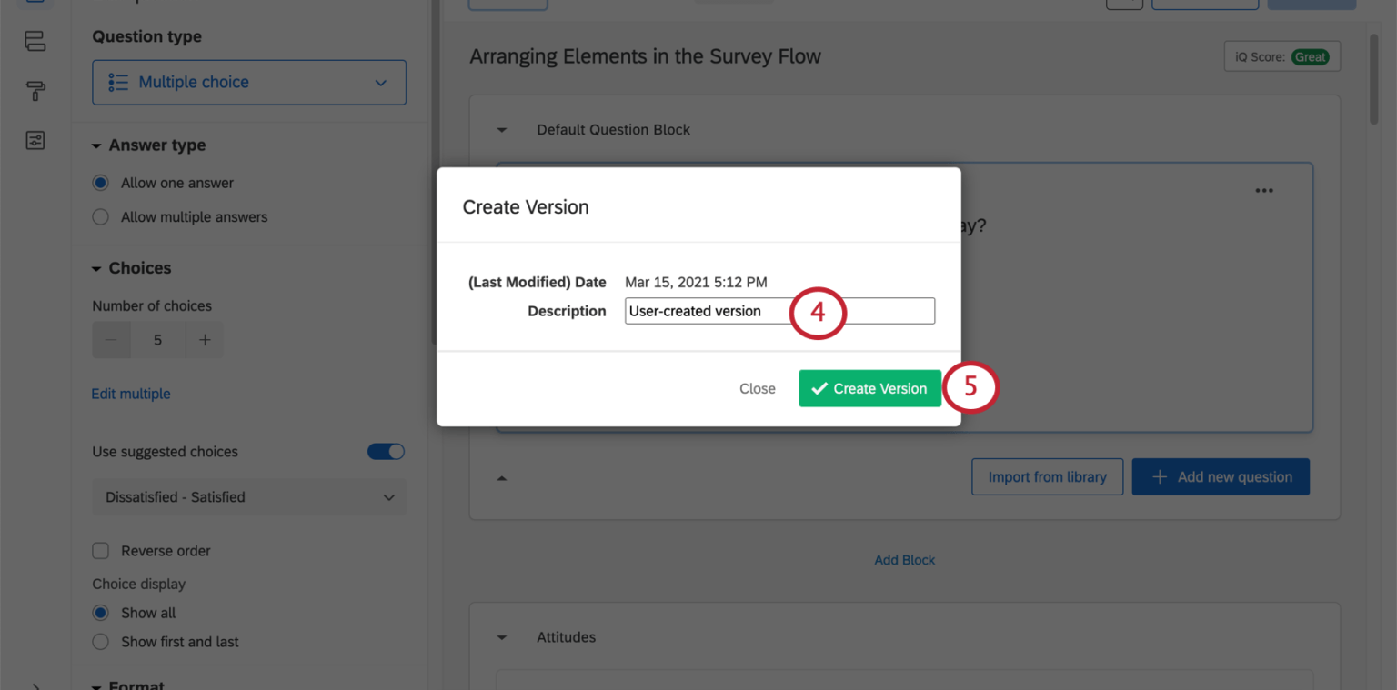
Task: Click the iQ Score Great badge
Action: pos(1281,55)
